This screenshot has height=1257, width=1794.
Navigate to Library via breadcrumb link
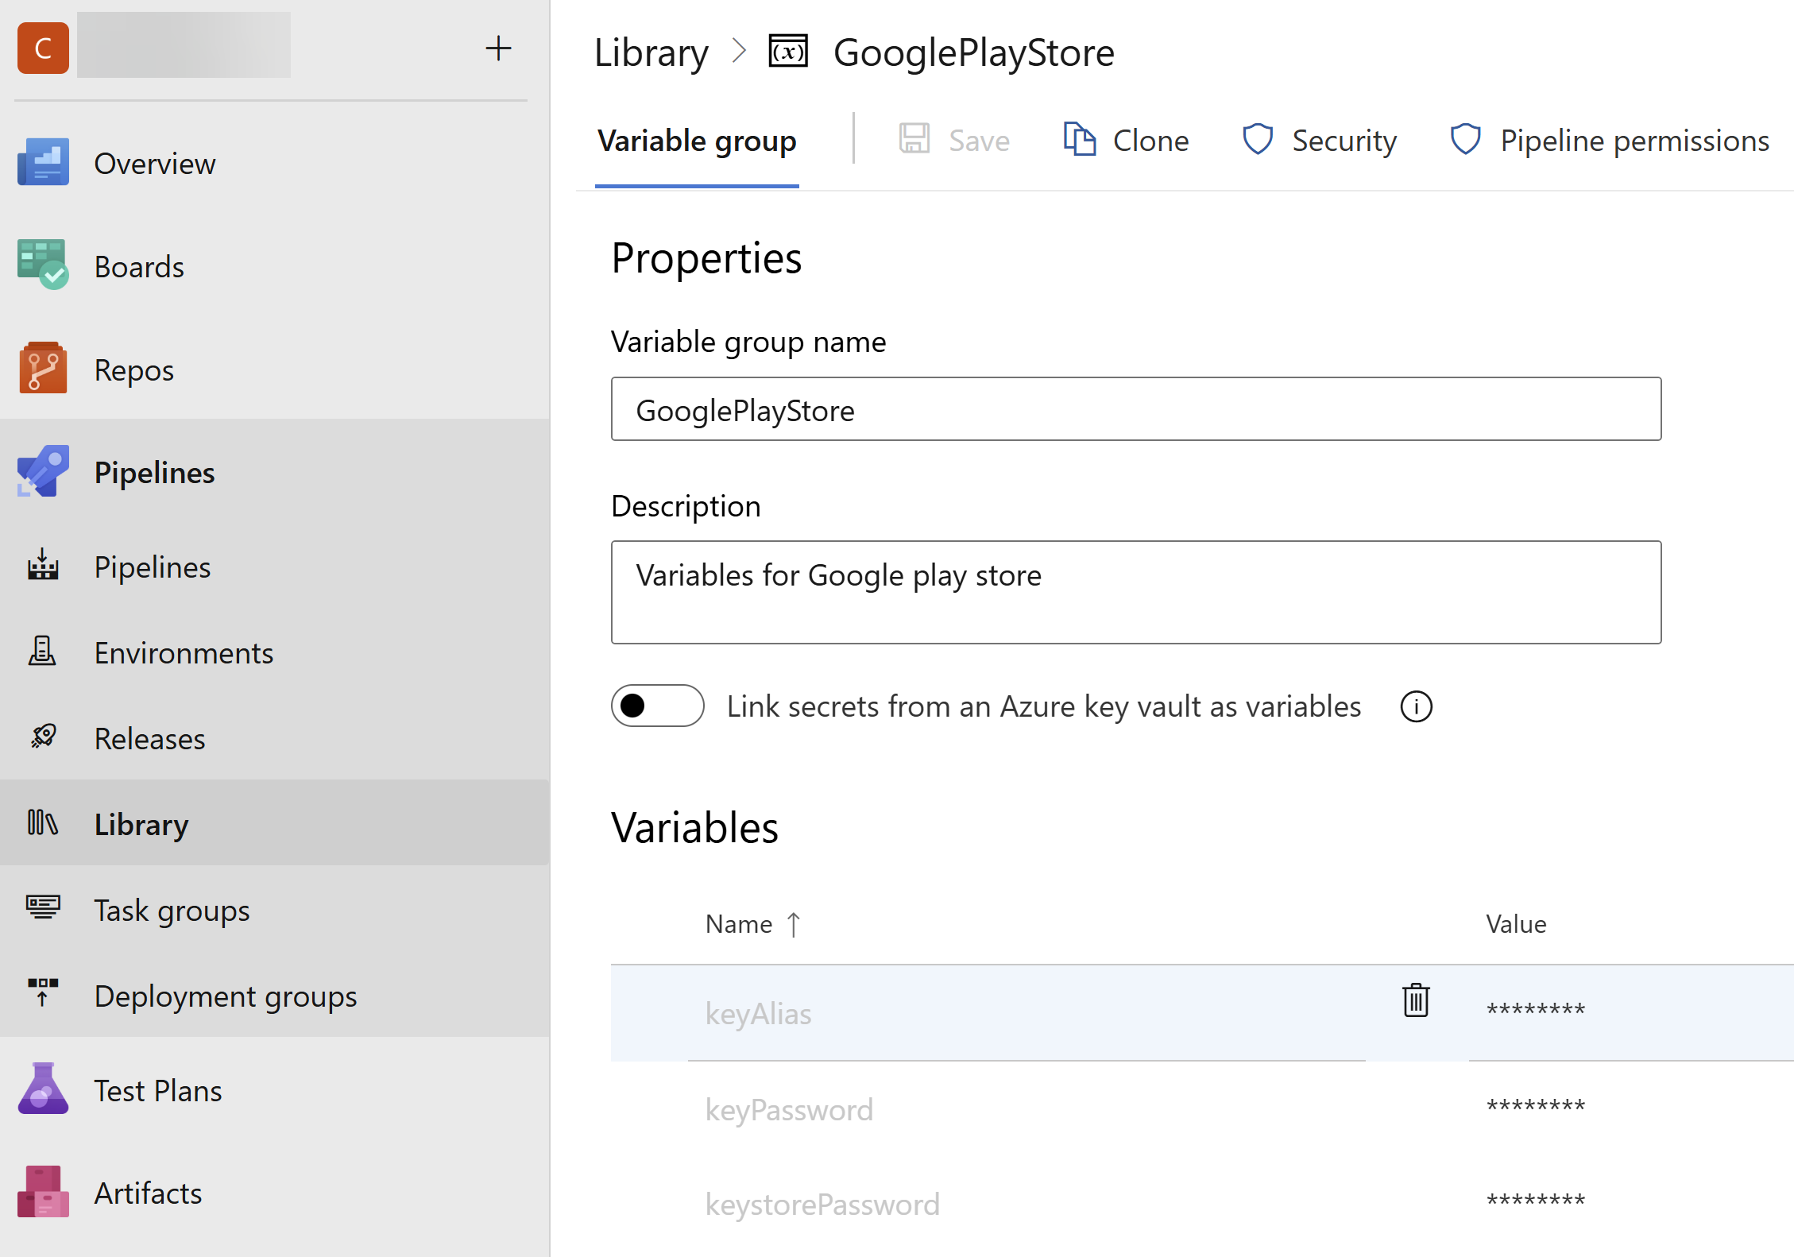coord(651,53)
